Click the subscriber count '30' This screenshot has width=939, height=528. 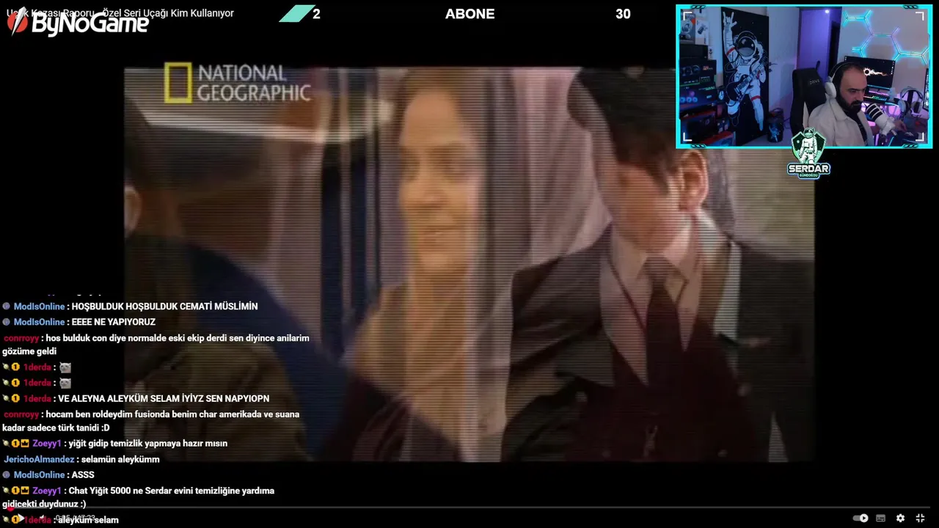(x=623, y=14)
